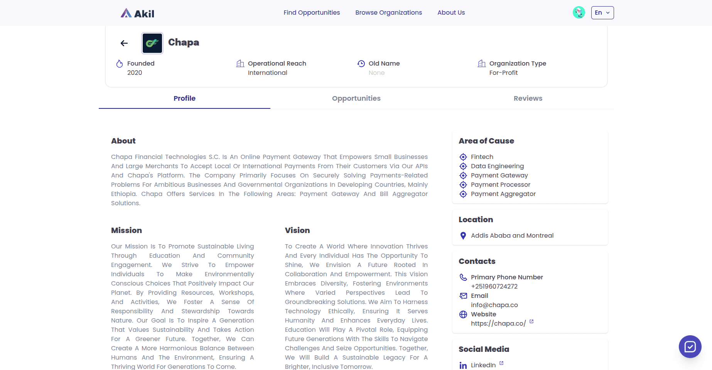Image resolution: width=712 pixels, height=370 pixels.
Task: Click the Payment Processor cause label
Action: 501,184
